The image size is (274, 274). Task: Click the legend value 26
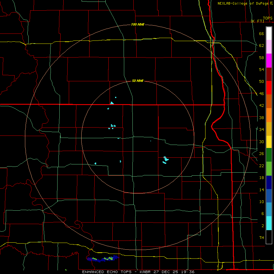[x=262, y=154]
